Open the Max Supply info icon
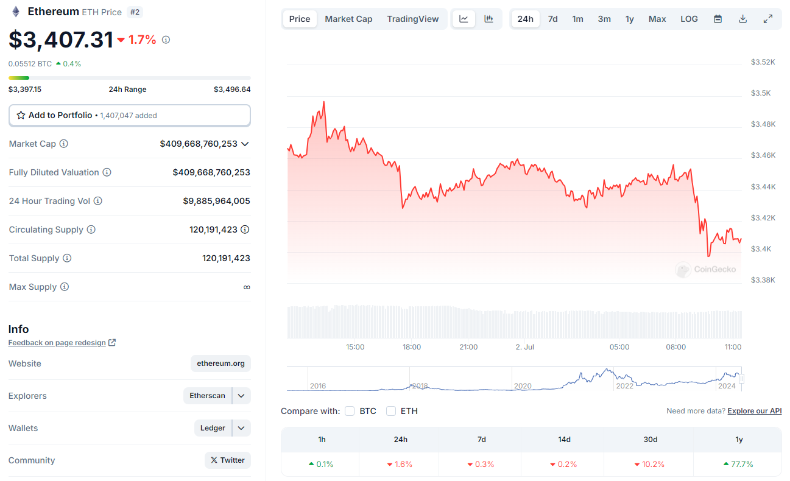This screenshot has height=481, width=790. [x=65, y=287]
